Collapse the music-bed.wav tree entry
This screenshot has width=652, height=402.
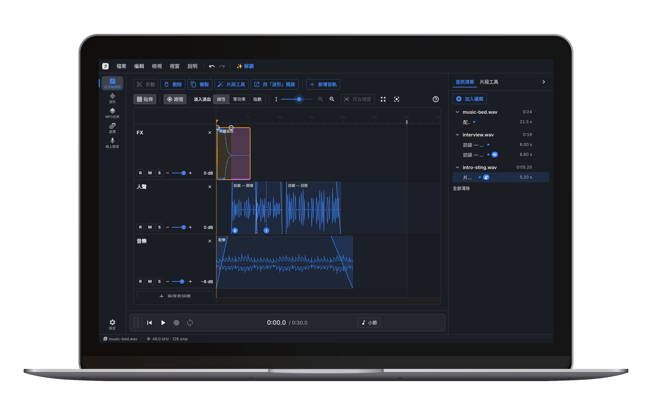457,112
